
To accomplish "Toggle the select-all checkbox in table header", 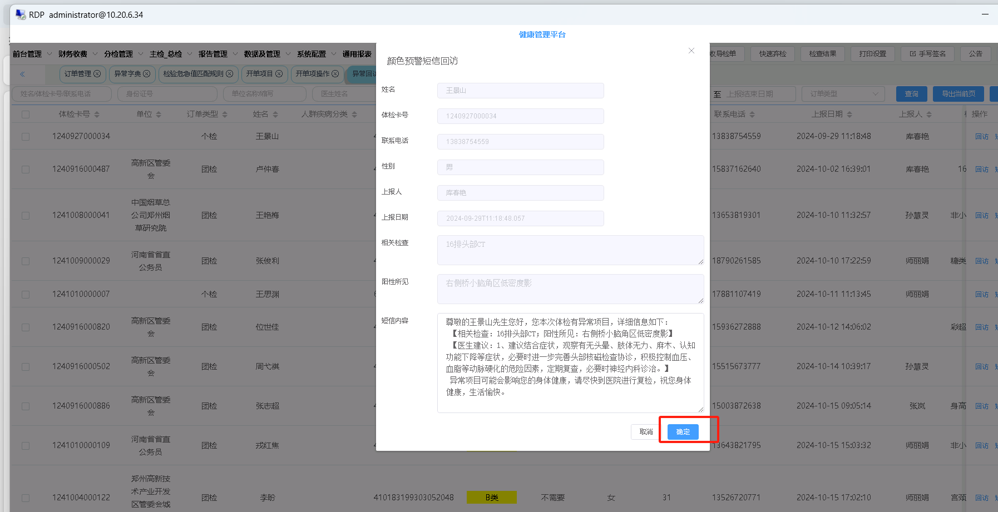I will click(26, 115).
